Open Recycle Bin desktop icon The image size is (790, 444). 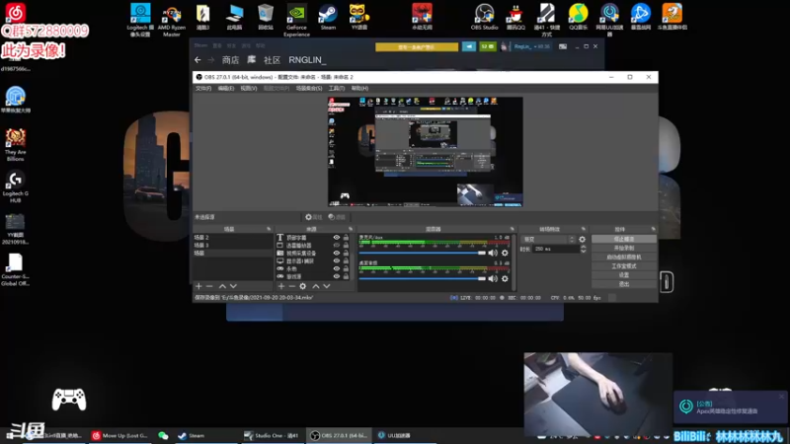(266, 17)
